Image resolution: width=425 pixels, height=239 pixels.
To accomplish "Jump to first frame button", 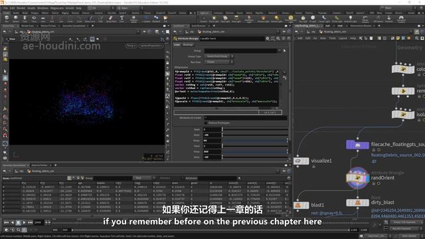I will [x=6, y=222].
